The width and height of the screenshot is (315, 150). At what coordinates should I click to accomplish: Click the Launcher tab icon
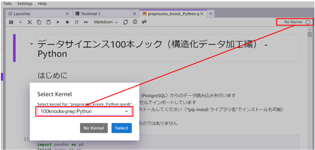pos(10,14)
